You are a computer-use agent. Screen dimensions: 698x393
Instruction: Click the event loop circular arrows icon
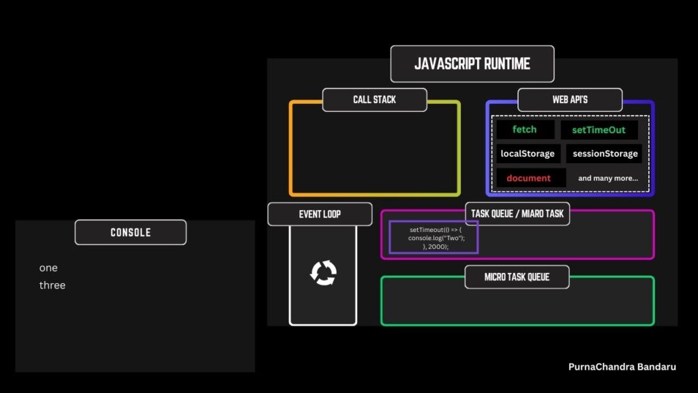point(323,273)
